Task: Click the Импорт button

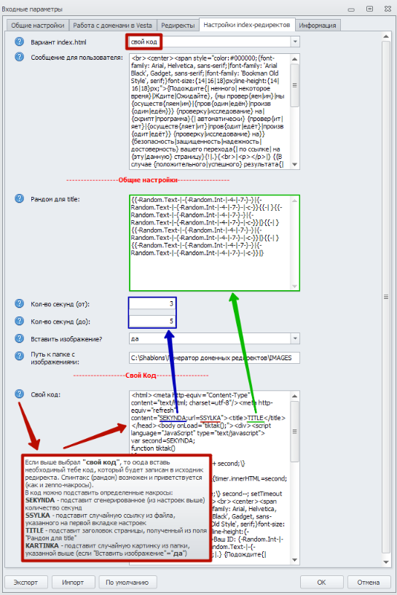Action: (73, 582)
